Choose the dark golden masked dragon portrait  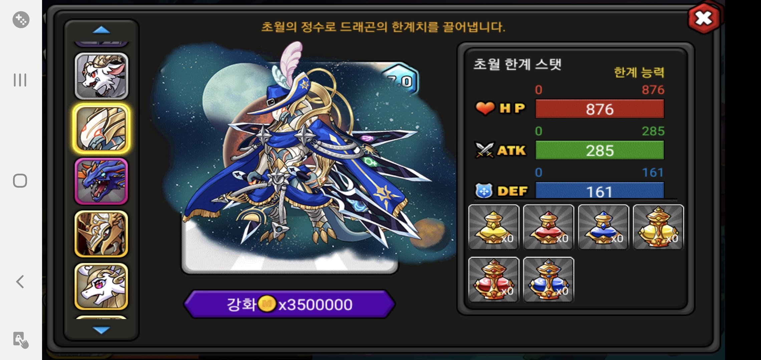point(101,234)
